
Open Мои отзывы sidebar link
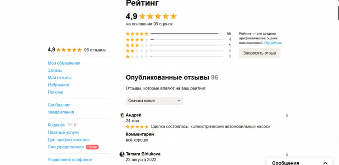pyautogui.click(x=60, y=78)
